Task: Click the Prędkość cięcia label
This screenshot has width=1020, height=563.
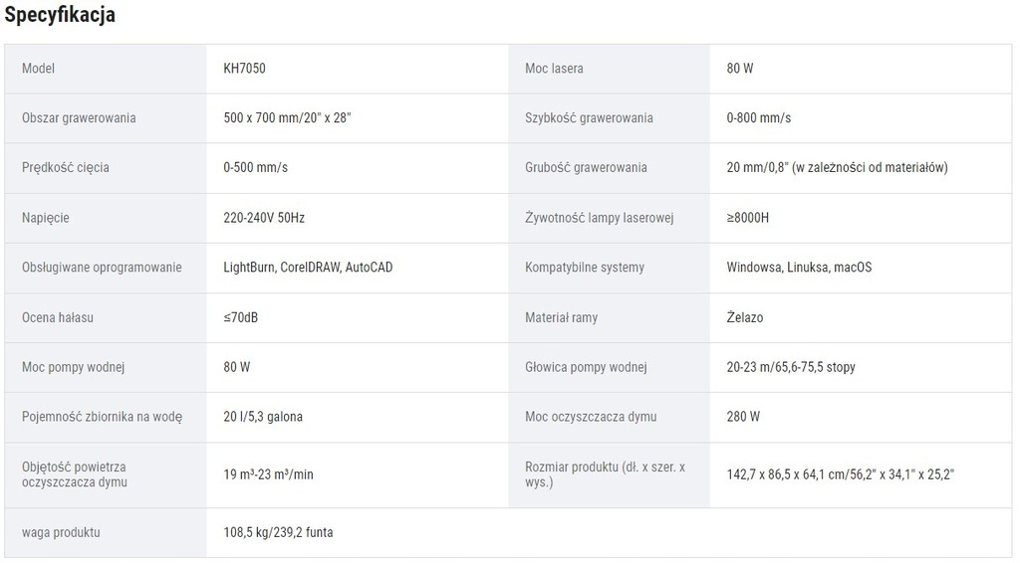Action: click(65, 167)
